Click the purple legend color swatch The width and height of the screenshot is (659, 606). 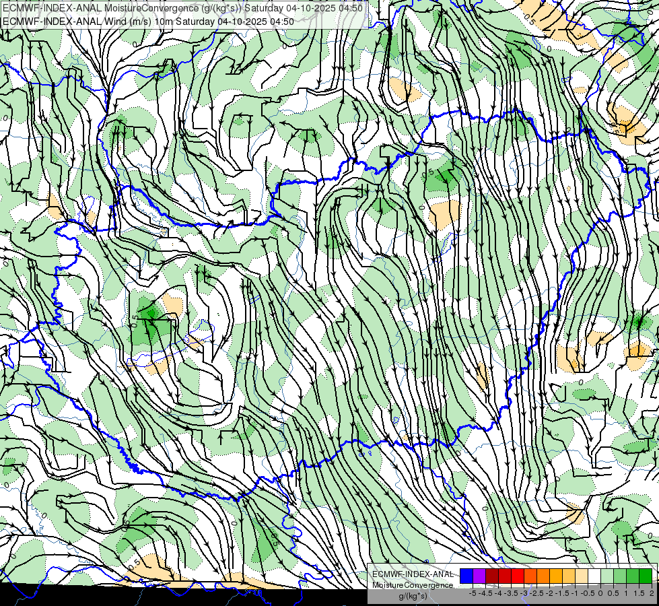(x=479, y=576)
